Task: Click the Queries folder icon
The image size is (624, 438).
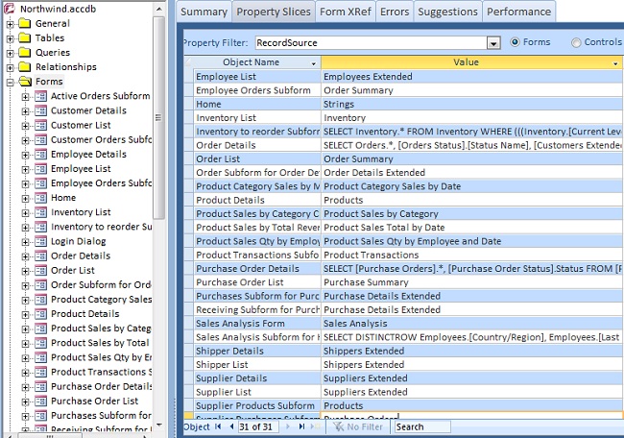Action: click(25, 53)
